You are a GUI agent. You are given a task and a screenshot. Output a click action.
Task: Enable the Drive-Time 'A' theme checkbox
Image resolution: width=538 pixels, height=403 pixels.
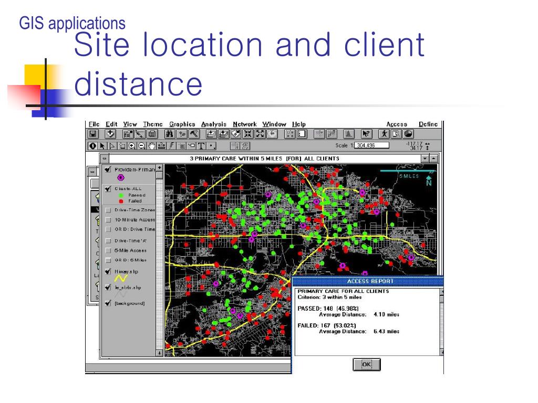click(x=108, y=241)
